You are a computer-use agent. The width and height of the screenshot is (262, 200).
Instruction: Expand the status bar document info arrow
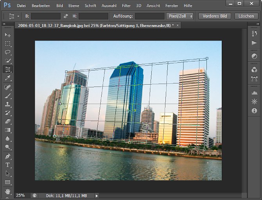tap(97, 195)
